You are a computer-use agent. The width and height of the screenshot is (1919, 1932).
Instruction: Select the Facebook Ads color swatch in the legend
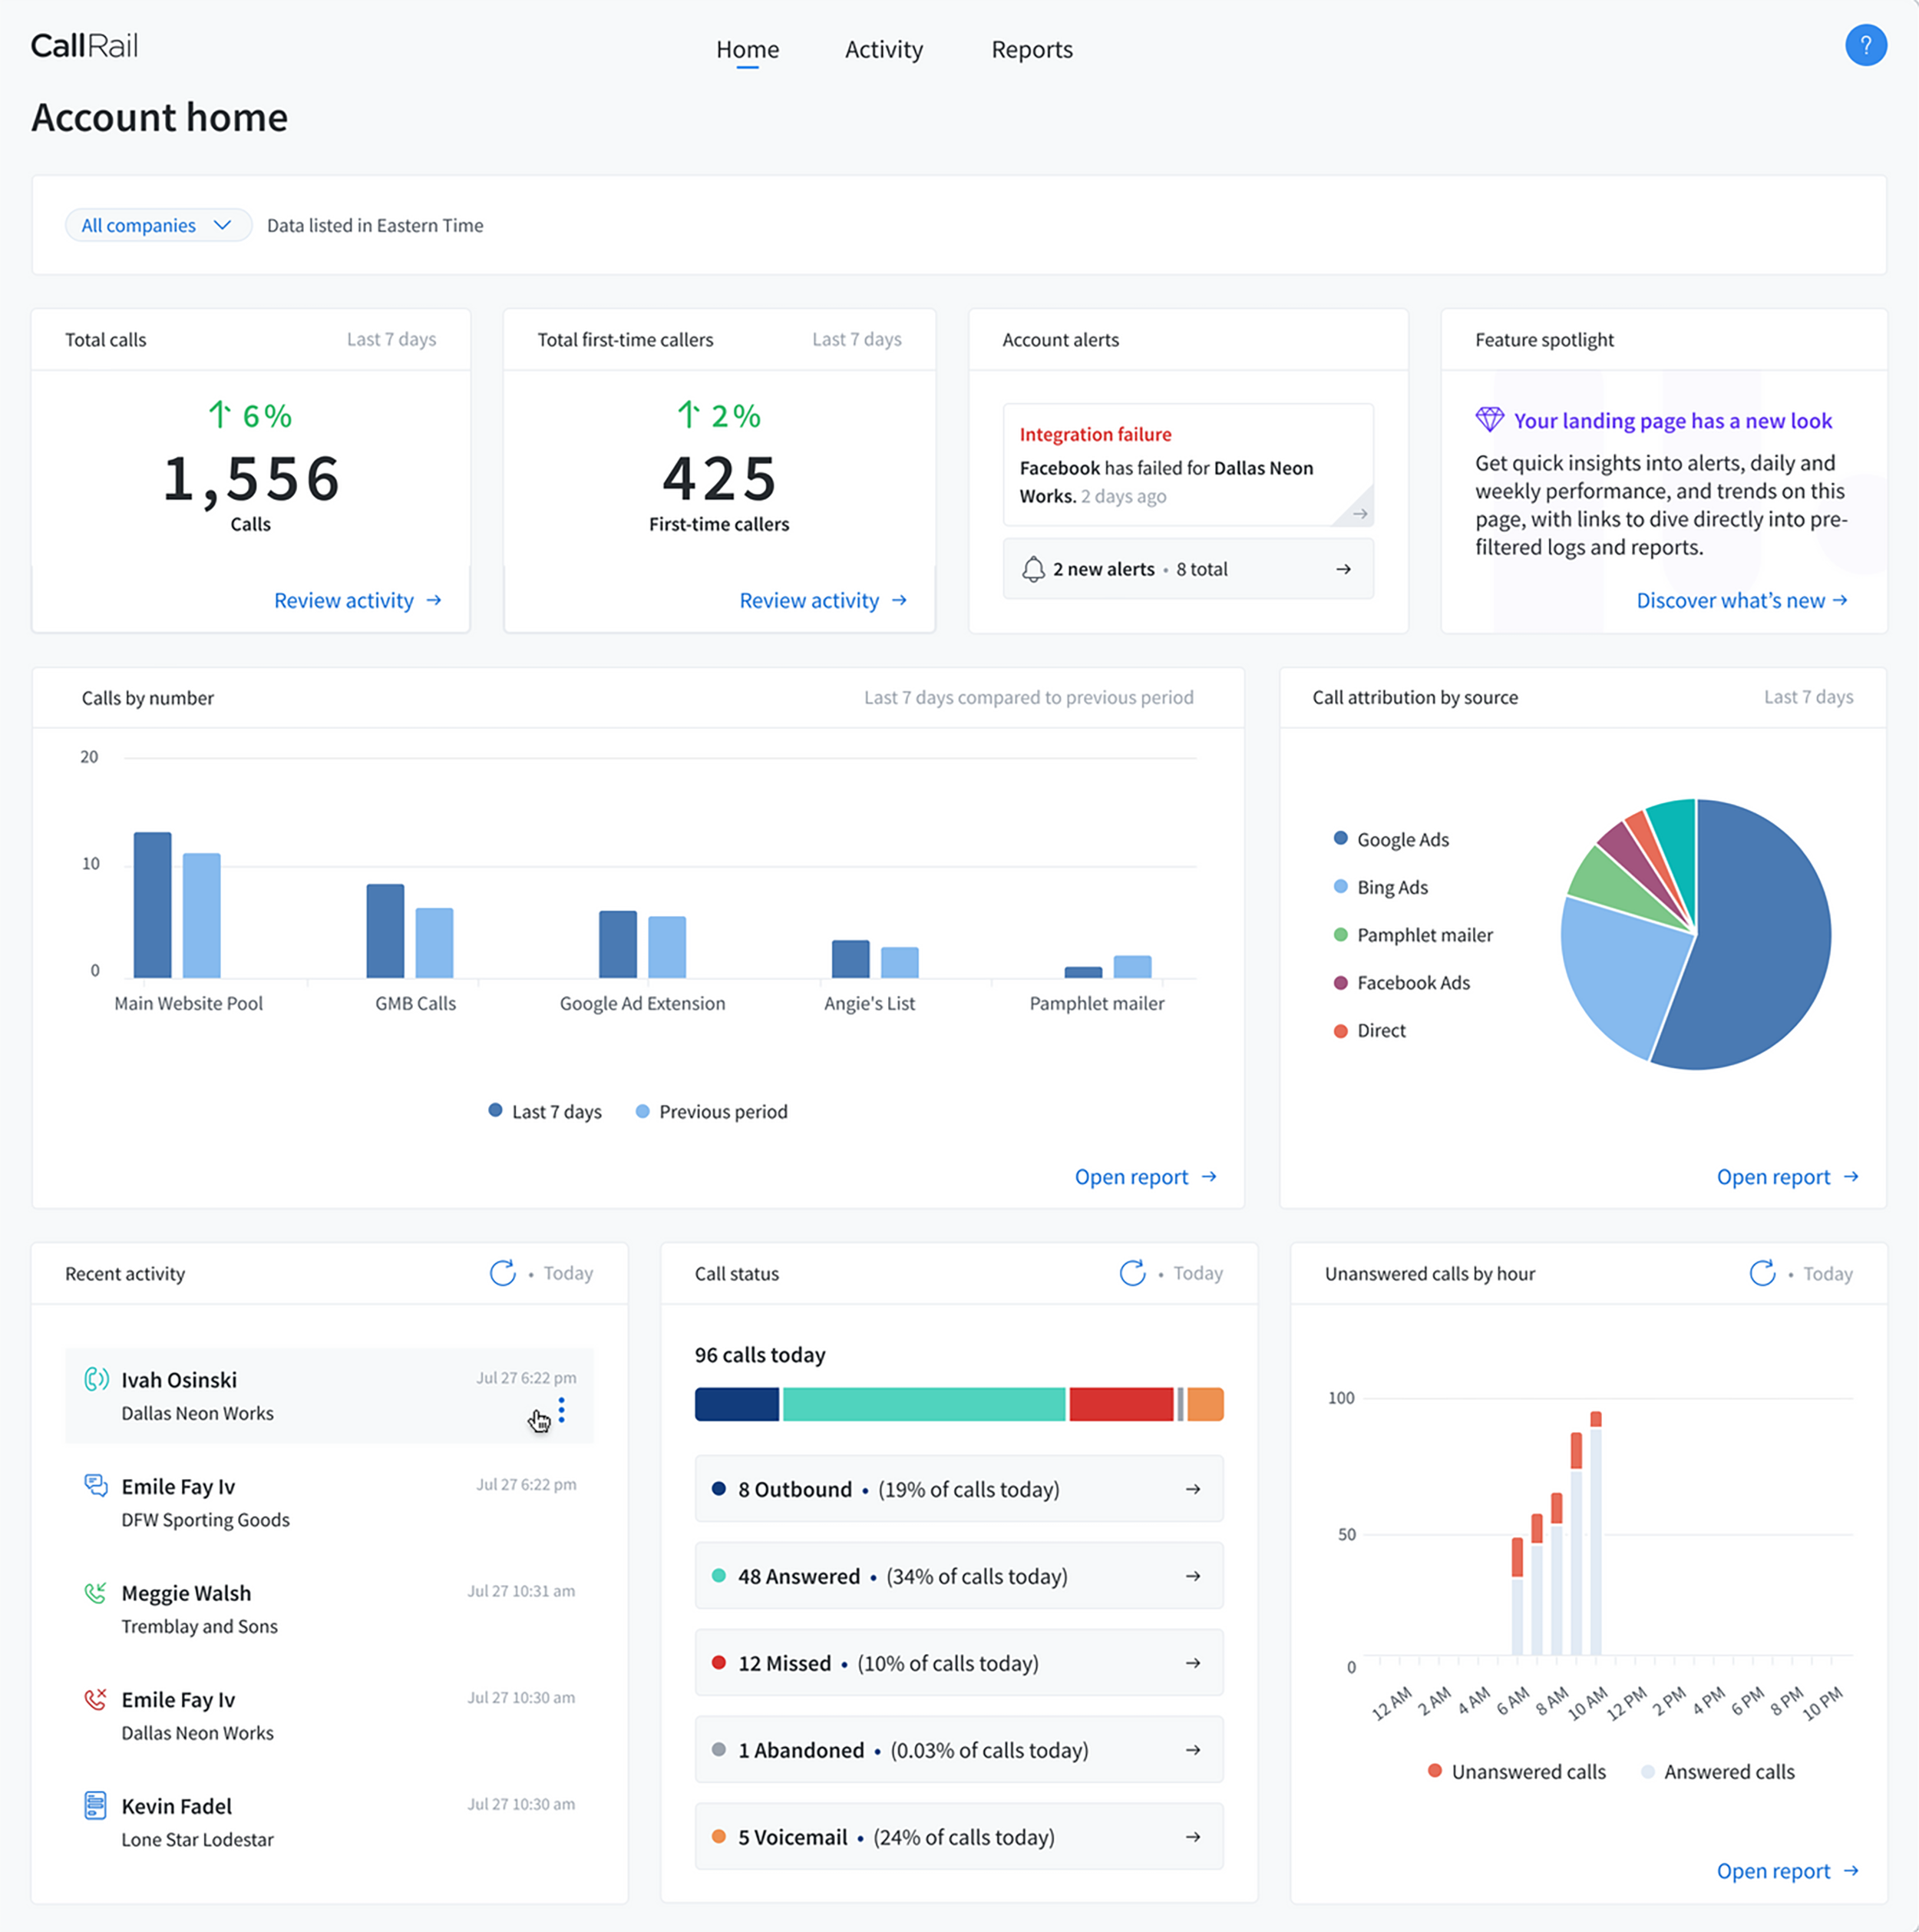tap(1340, 982)
